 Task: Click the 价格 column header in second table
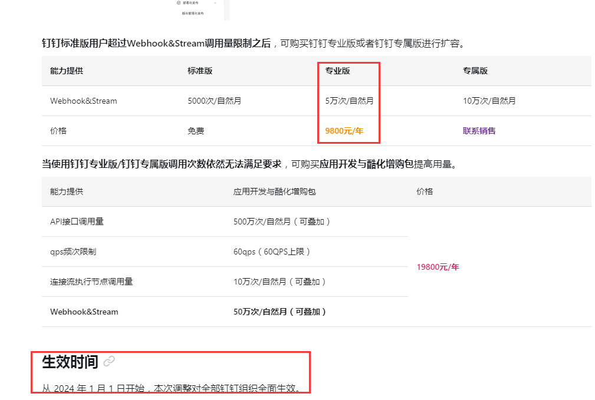click(425, 191)
